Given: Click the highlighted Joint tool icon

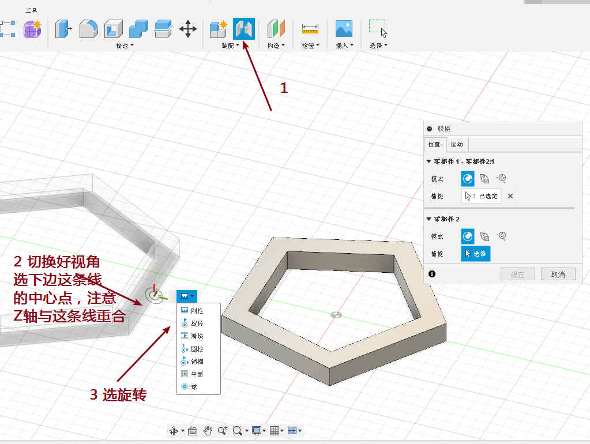Looking at the screenshot, I should [x=244, y=29].
